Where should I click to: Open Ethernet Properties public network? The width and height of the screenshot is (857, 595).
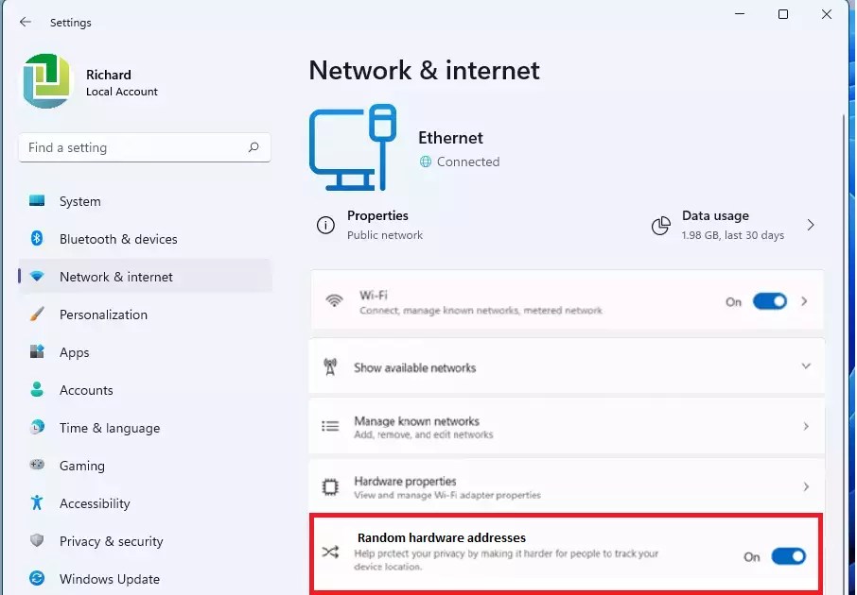point(377,225)
